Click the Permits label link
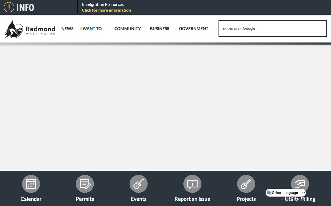The width and height of the screenshot is (331, 206). tap(85, 199)
